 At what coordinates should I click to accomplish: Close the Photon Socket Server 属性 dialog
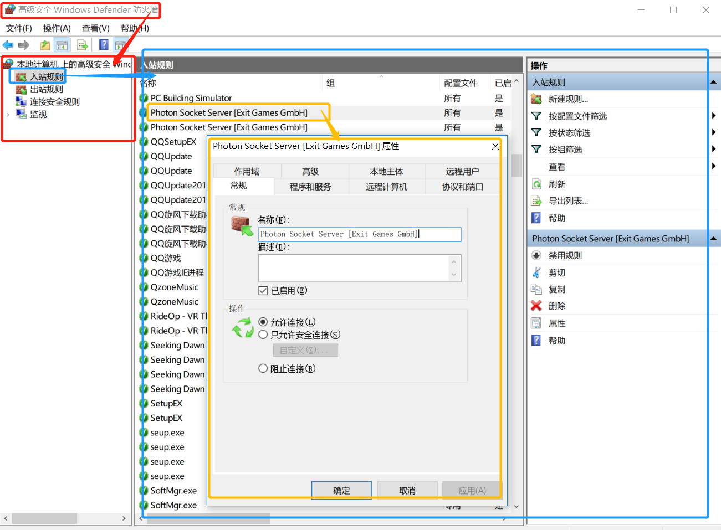tap(495, 146)
